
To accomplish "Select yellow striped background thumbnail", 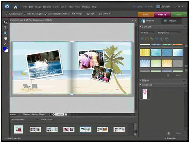I will coord(145,53).
